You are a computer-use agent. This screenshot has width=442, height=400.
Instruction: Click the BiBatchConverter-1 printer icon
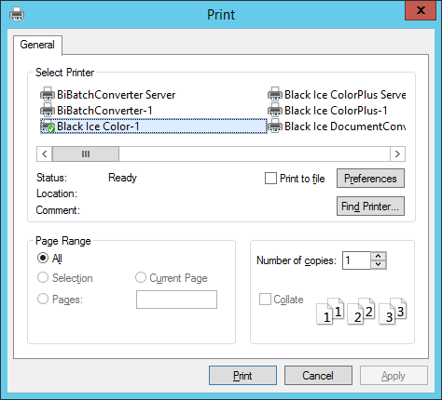(x=48, y=110)
